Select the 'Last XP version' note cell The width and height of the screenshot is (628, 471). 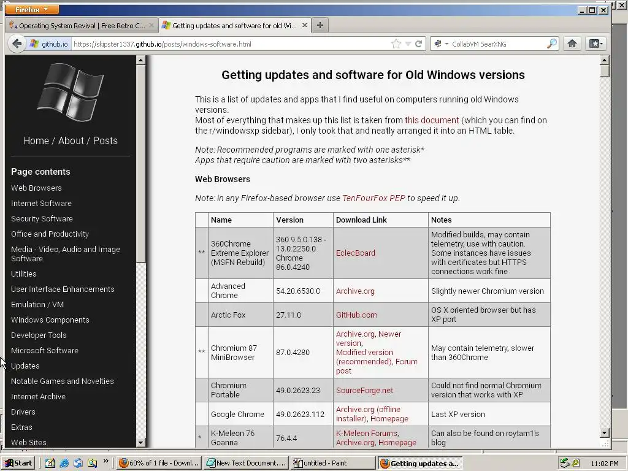pyautogui.click(x=489, y=414)
